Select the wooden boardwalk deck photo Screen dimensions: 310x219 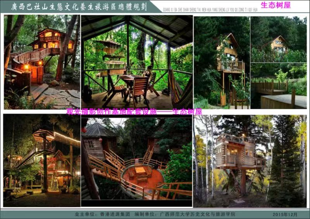[278, 86]
